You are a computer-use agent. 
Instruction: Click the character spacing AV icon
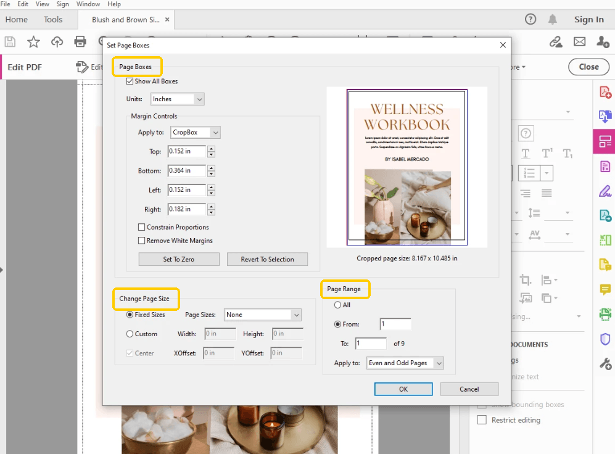(x=535, y=234)
